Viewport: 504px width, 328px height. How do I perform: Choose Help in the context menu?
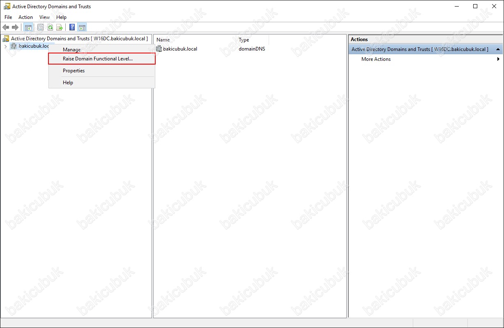101,83
